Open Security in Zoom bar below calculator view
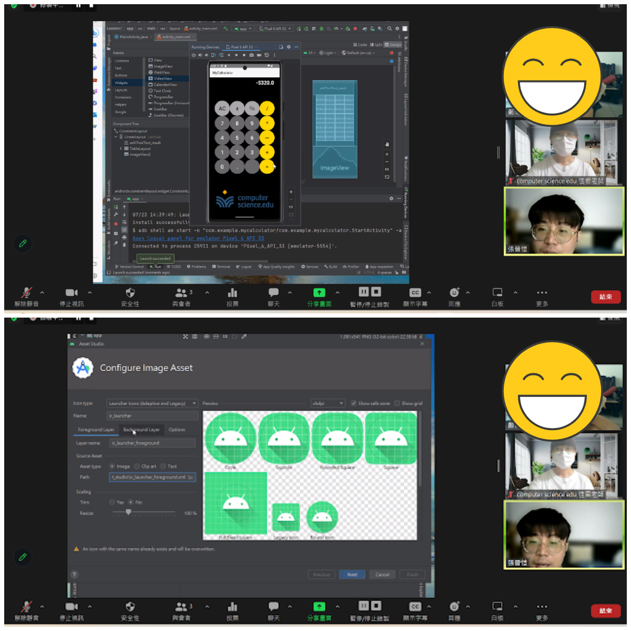 point(130,297)
